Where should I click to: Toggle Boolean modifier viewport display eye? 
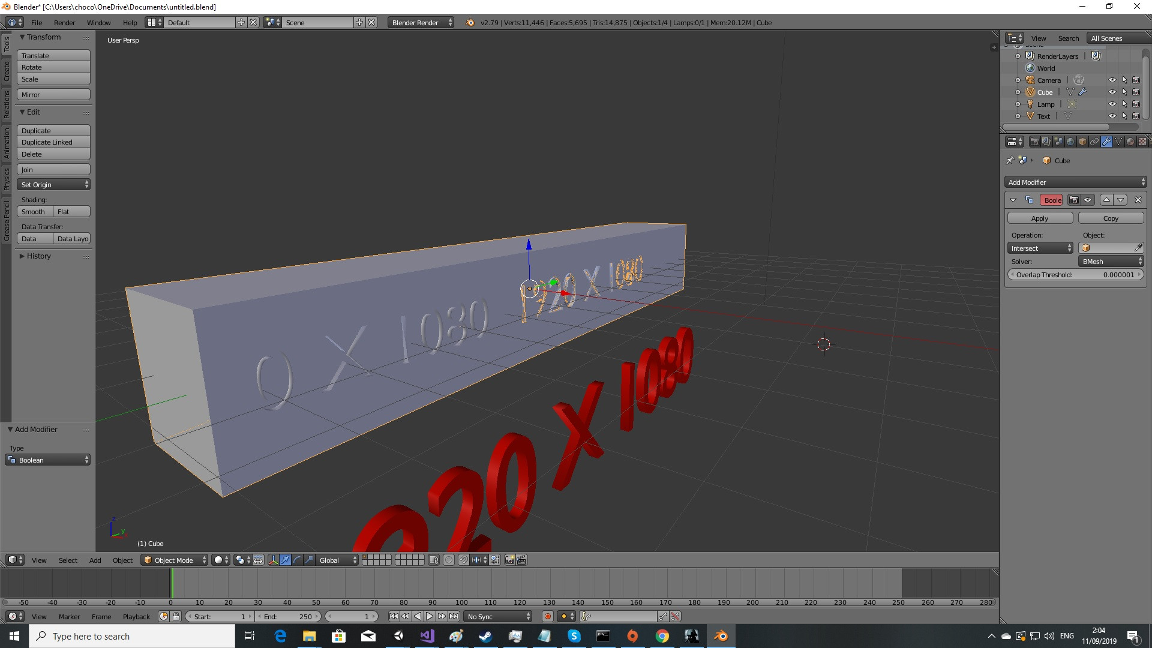point(1087,200)
